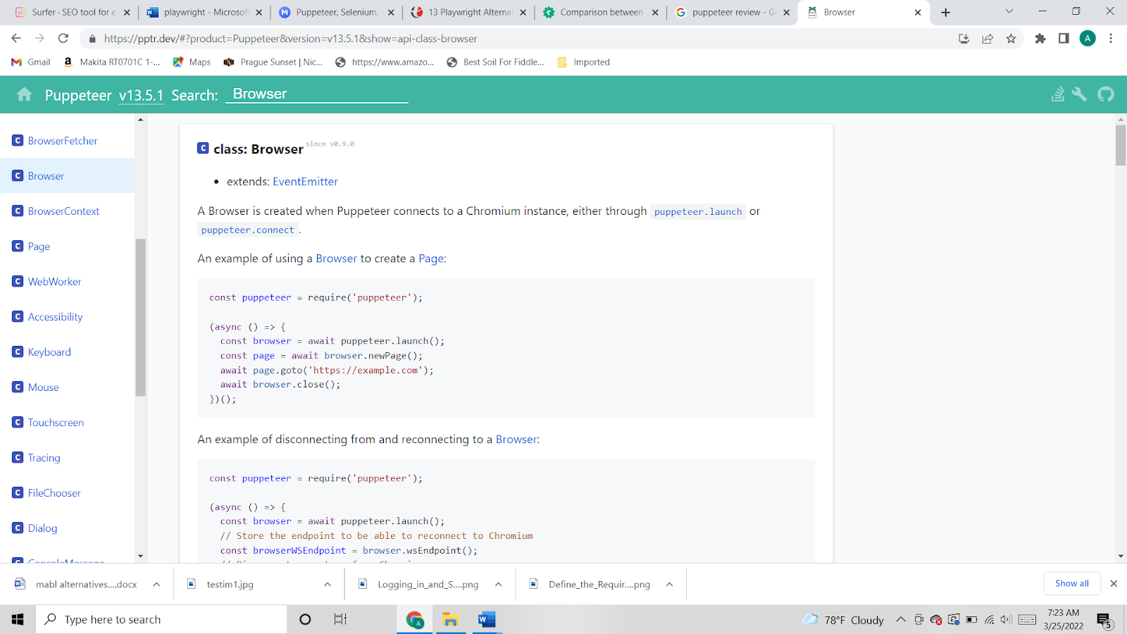Click the main page vertical scrollbar thumb

click(x=1121, y=144)
